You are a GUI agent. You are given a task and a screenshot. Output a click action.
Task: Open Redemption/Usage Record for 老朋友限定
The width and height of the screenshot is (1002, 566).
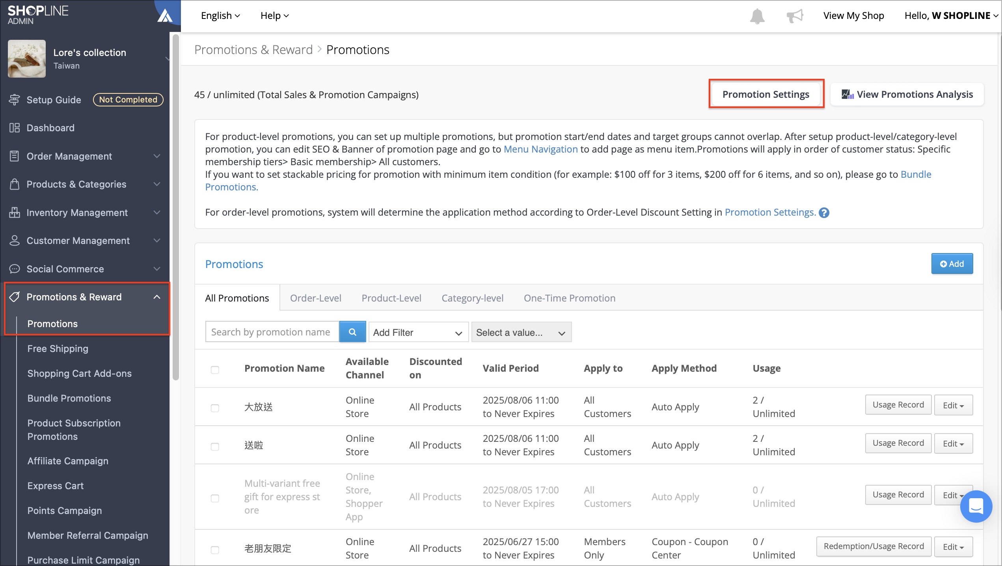[873, 547]
